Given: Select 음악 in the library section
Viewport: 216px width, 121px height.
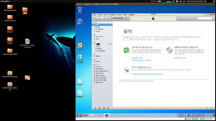Looking at the screenshot, I should (x=102, y=25).
